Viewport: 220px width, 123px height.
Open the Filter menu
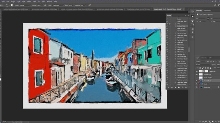[x=34, y=2]
